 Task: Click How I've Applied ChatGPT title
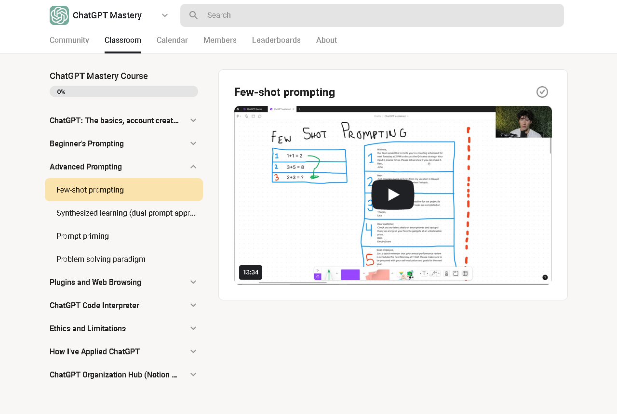tap(94, 351)
